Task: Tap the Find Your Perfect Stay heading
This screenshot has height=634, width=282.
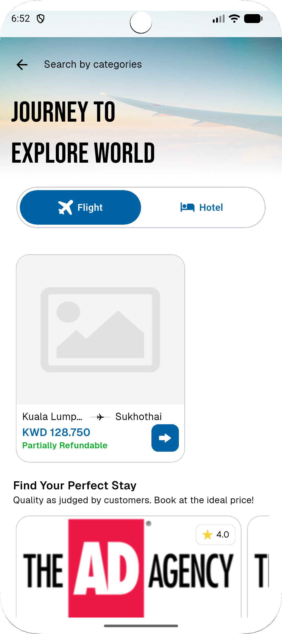Action: (x=75, y=485)
